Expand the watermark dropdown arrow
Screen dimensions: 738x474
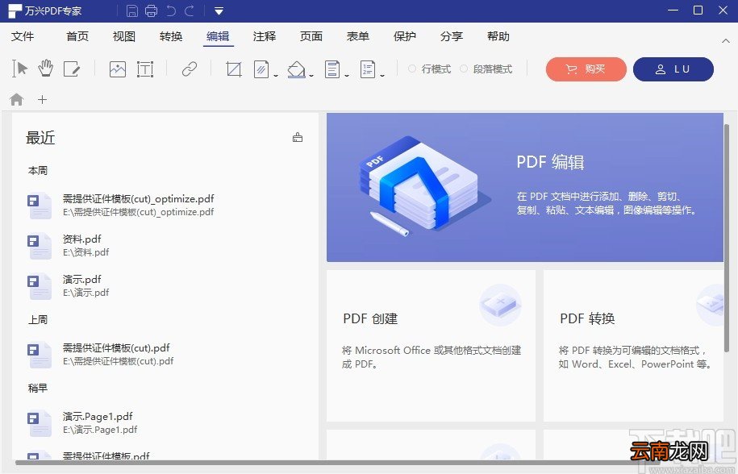(x=276, y=75)
